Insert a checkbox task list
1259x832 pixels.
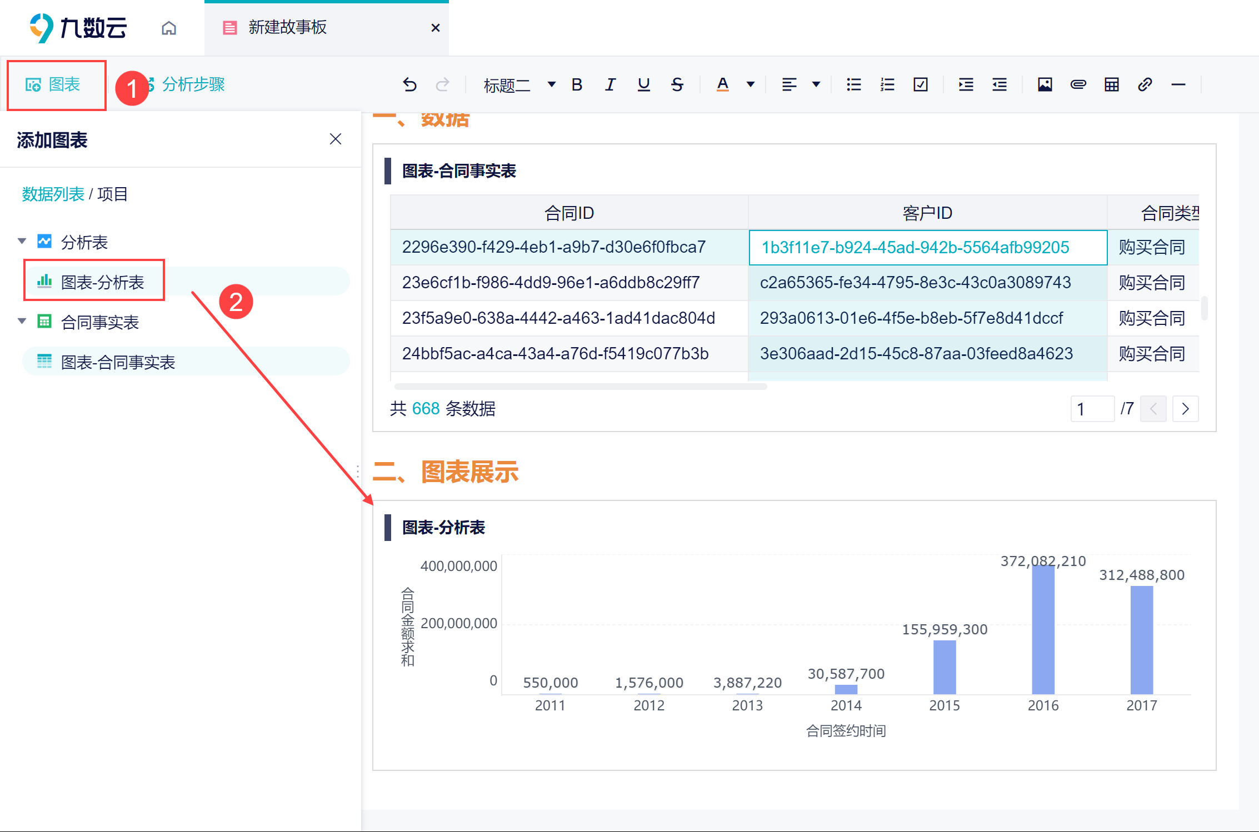click(920, 84)
